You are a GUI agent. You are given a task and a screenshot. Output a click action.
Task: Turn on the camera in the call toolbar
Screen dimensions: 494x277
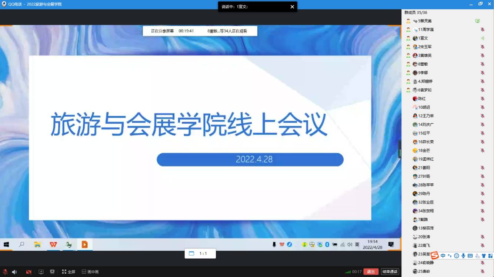29,272
